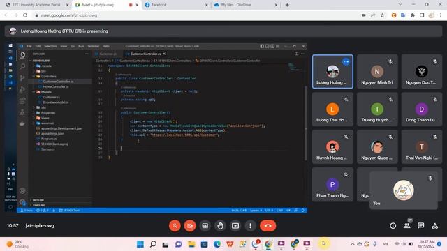Screen dimensions: 447x251
Task: Open VS Code Source Control icon
Action: (x=22, y=78)
